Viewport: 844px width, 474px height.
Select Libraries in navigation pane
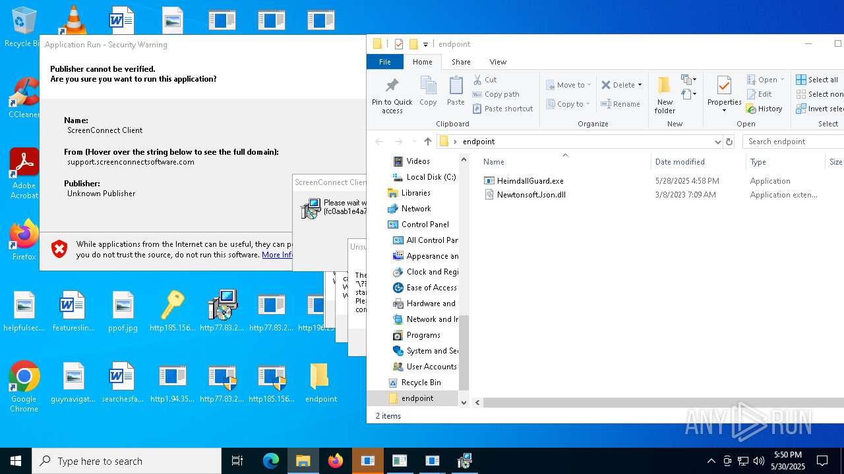pyautogui.click(x=415, y=192)
